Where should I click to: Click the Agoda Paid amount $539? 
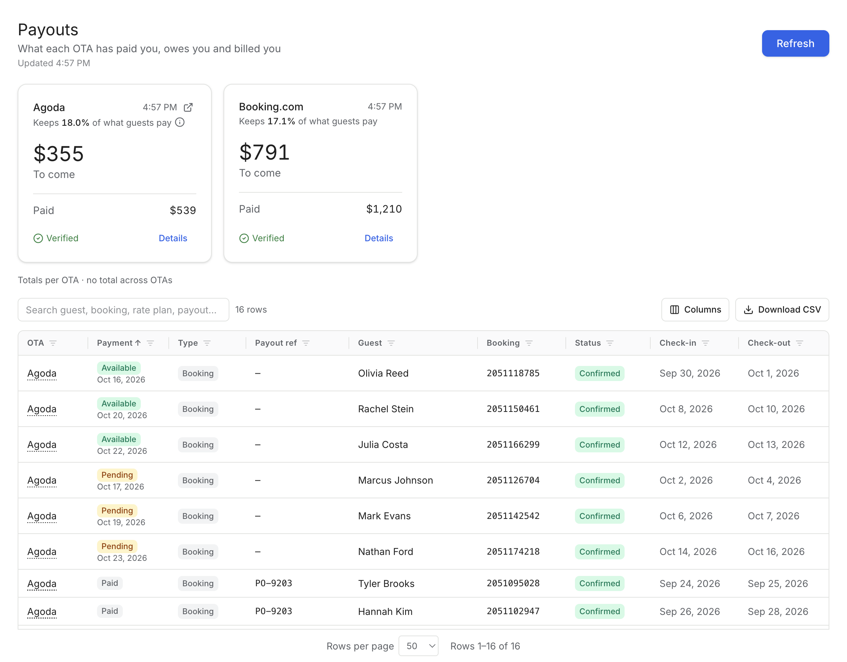(183, 210)
